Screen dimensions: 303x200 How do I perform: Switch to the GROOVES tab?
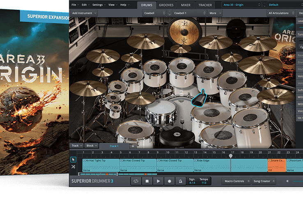pyautogui.click(x=166, y=5)
